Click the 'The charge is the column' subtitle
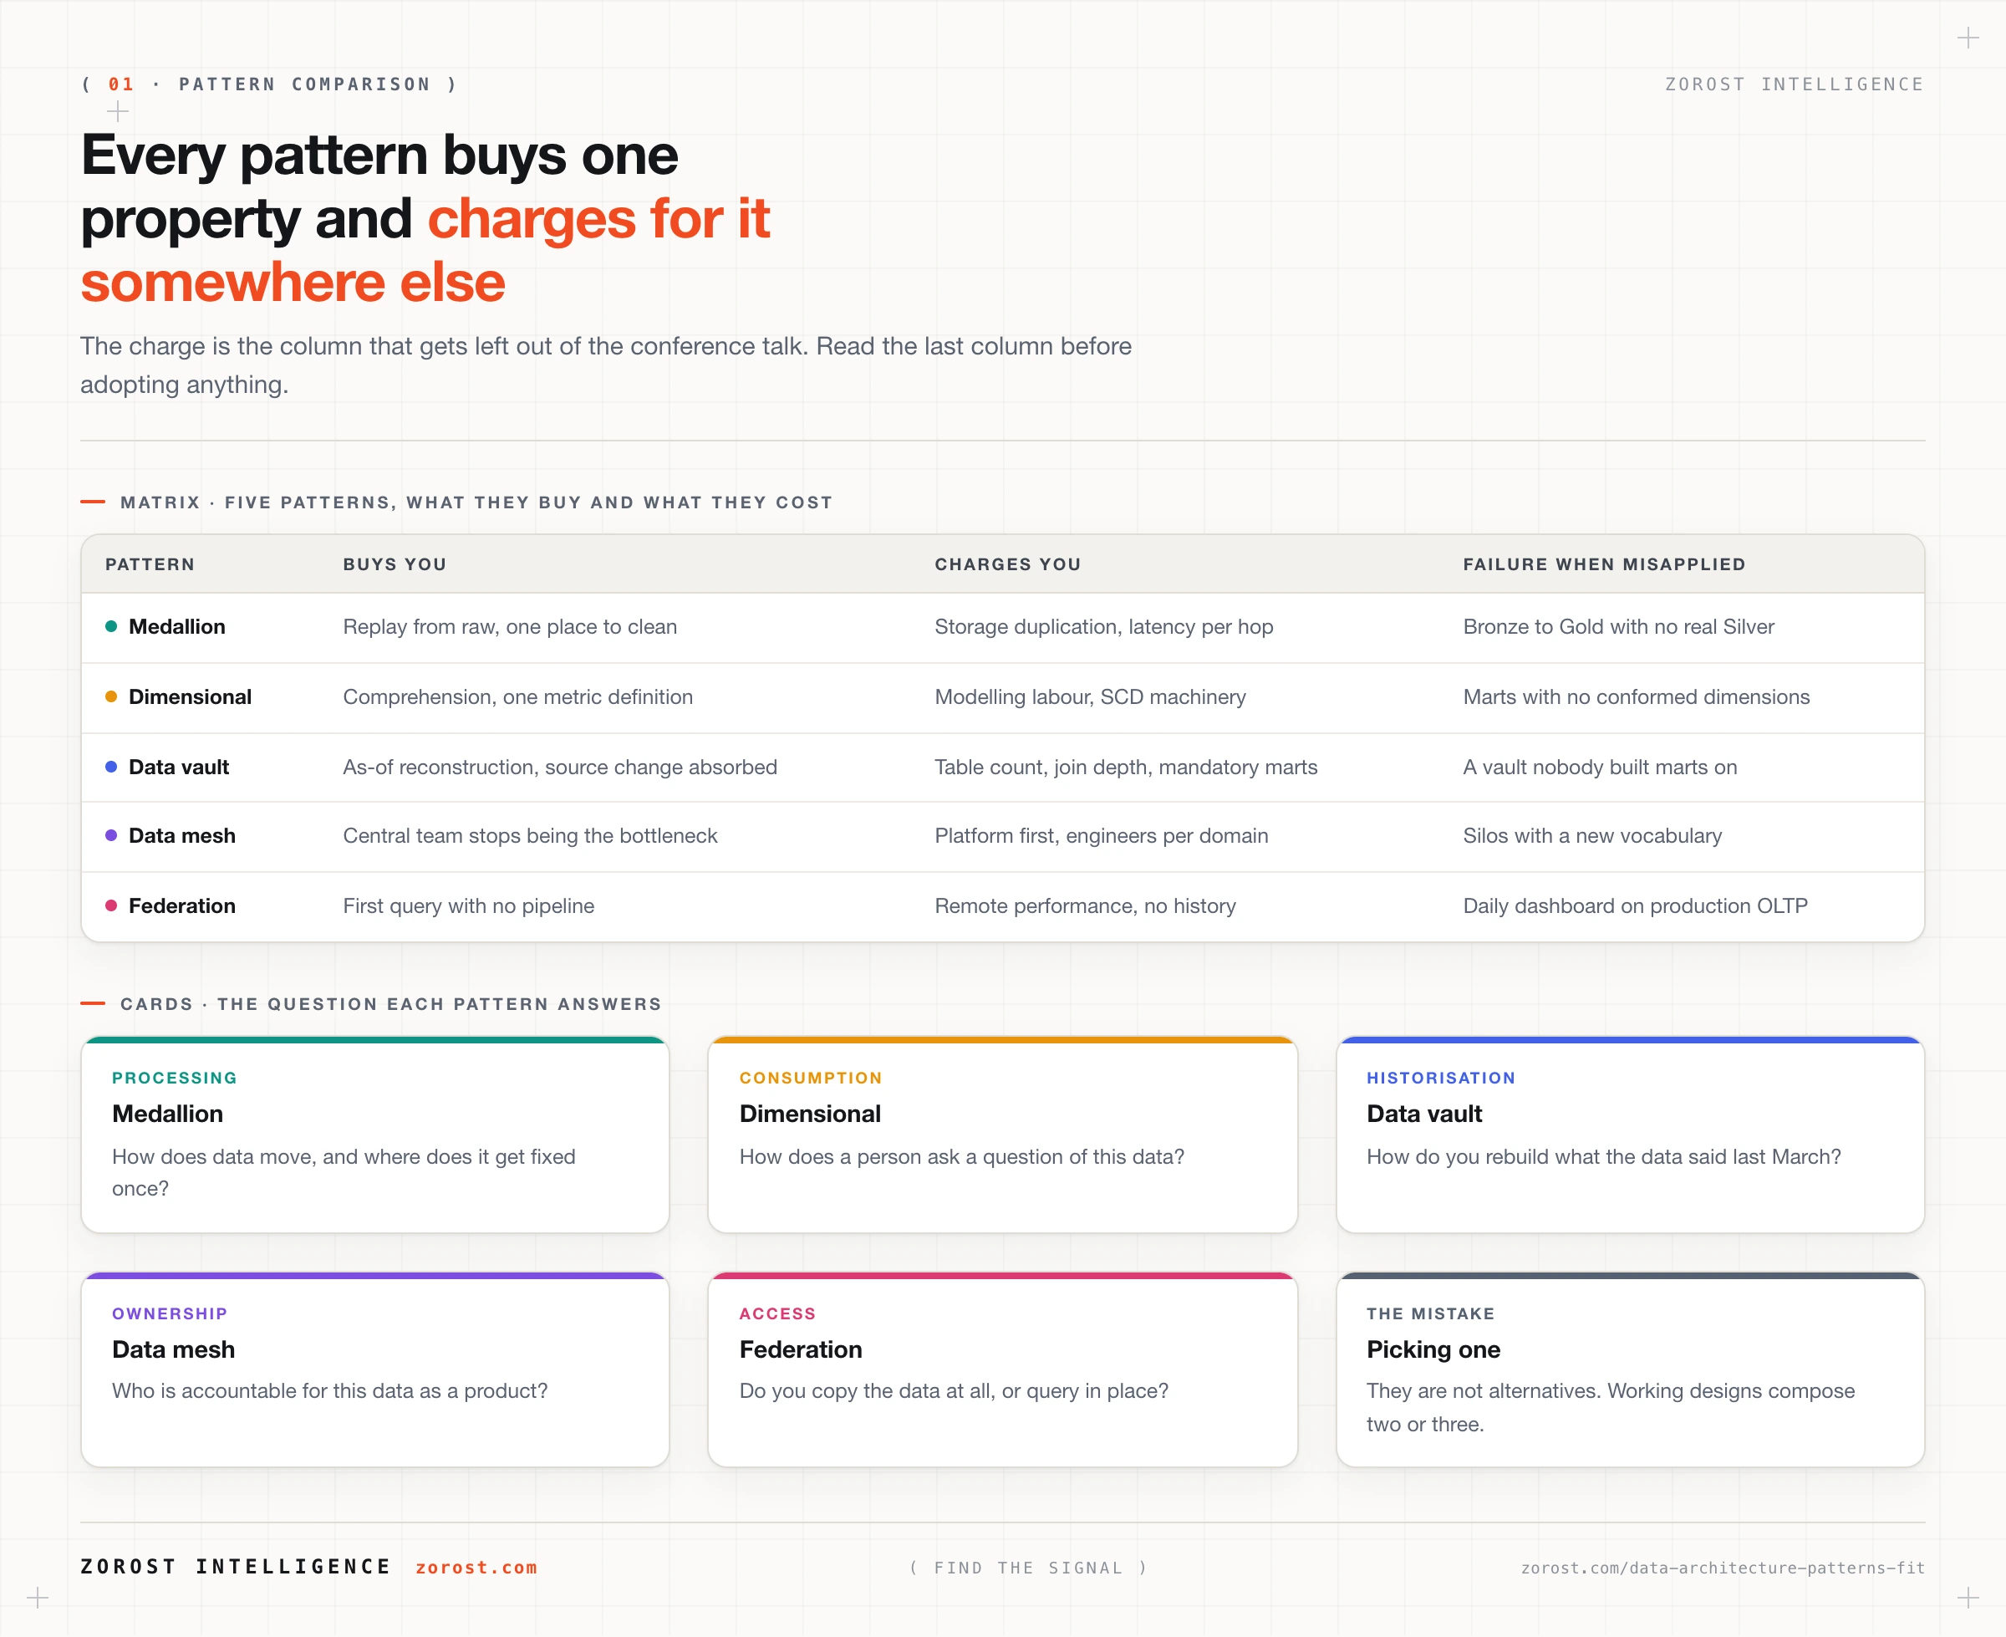Image resolution: width=2006 pixels, height=1637 pixels. pos(605,365)
